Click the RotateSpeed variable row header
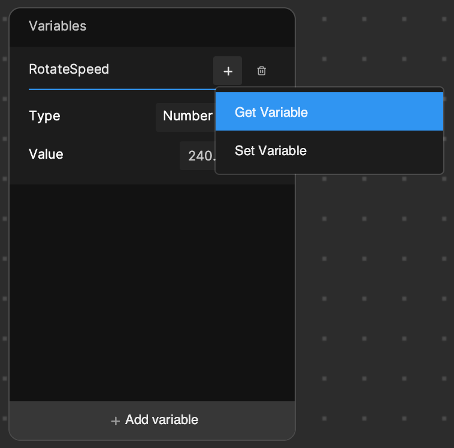The width and height of the screenshot is (454, 448). [152, 71]
